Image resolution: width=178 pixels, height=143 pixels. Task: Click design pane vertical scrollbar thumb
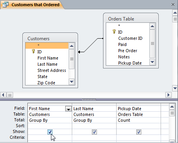[175, 19]
